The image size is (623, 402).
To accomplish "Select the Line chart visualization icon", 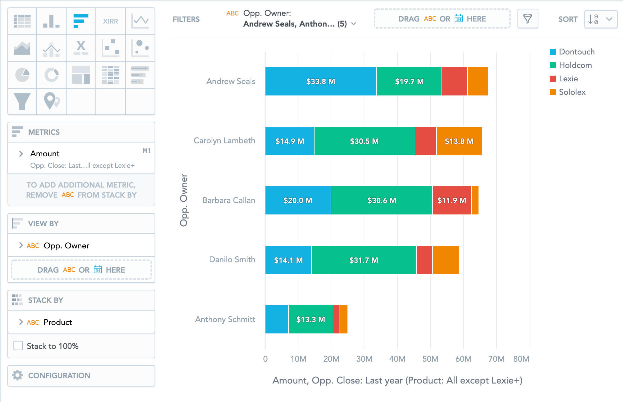I will tap(140, 21).
